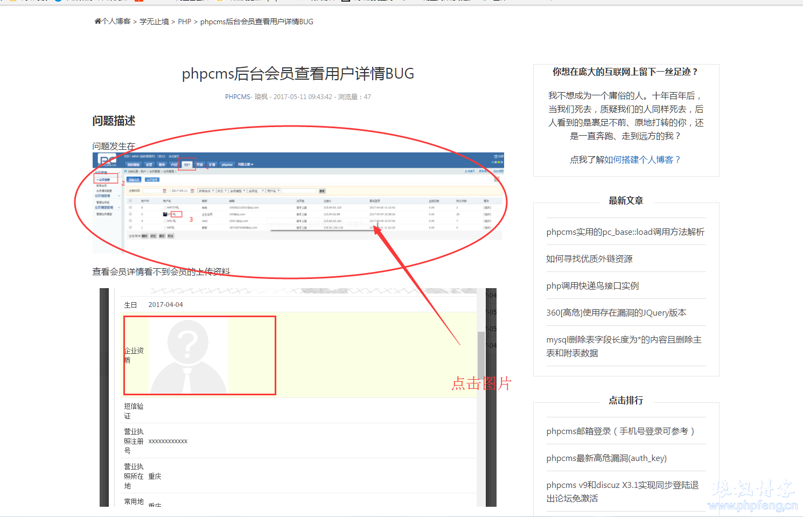Open article phpcms最新高危漏洞(auth_key)
The height and width of the screenshot is (517, 803).
[x=606, y=458]
